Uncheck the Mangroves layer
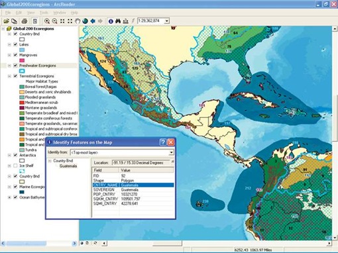 pos(15,55)
